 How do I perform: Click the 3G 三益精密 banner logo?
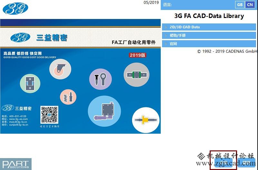tap(39, 38)
